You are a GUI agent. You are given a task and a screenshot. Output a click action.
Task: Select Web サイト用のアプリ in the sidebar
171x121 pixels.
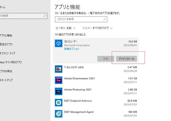point(11,62)
